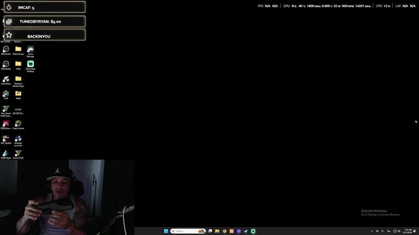Select the DZSALauncher desktop shortcut
The image size is (419, 235).
click(6, 125)
